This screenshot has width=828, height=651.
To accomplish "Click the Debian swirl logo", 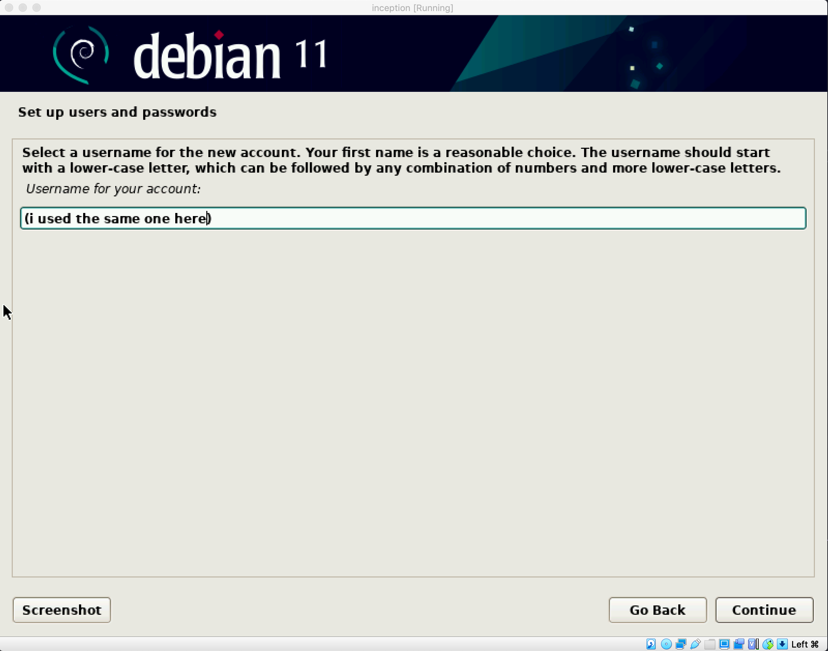I will coord(81,54).
